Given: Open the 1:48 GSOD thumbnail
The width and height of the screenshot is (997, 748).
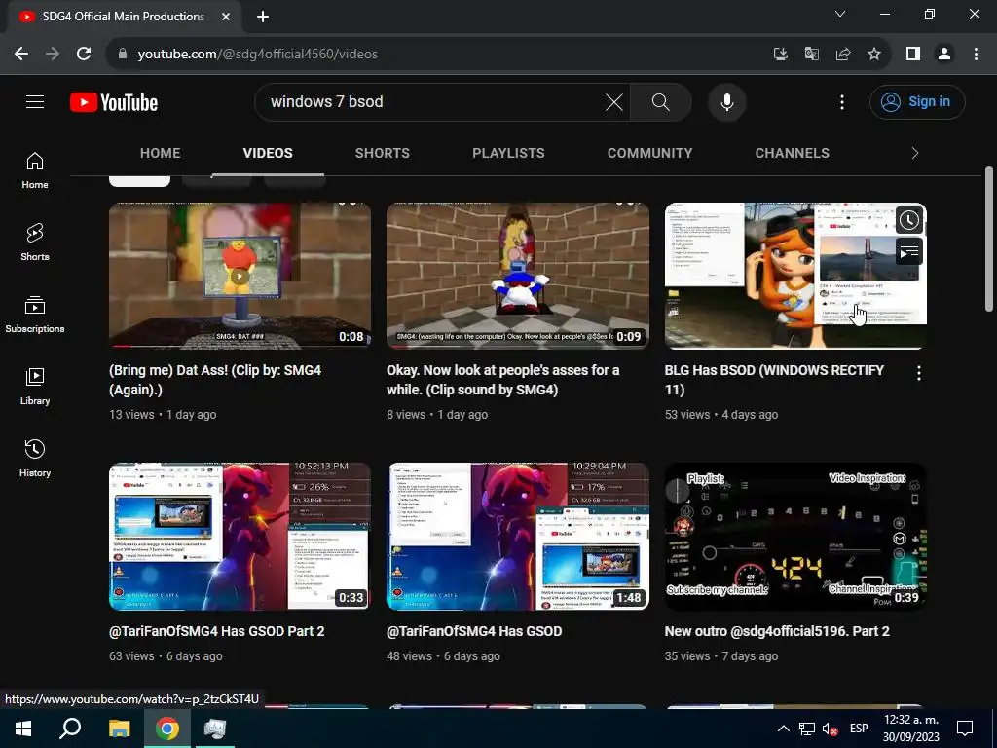Looking at the screenshot, I should (518, 537).
